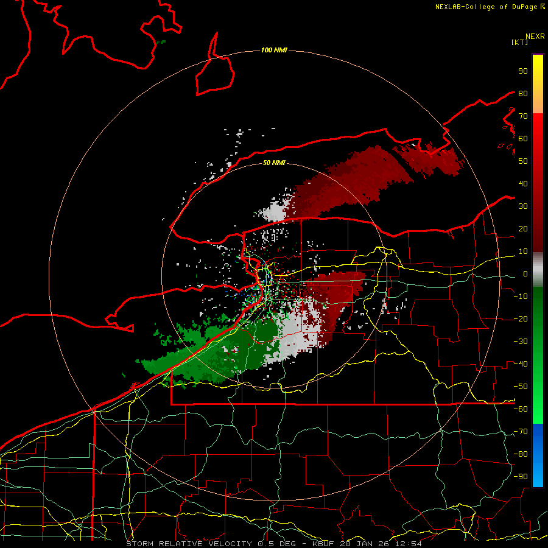Click the 60 value on the velocity scale
This screenshot has width=548, height=548.
(x=523, y=139)
